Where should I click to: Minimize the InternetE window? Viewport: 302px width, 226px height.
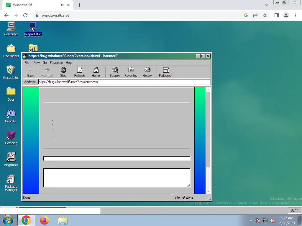coord(198,56)
